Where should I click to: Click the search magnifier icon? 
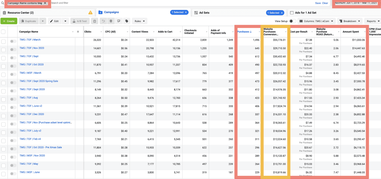coord(3,3)
